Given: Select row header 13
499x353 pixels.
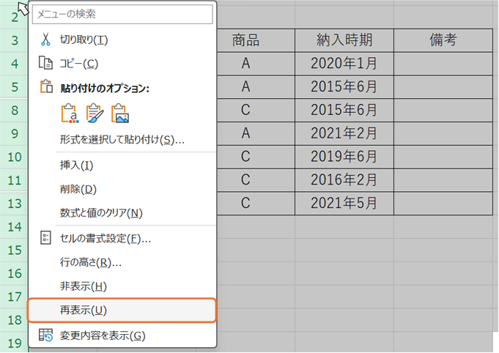Looking at the screenshot, I should tap(15, 204).
